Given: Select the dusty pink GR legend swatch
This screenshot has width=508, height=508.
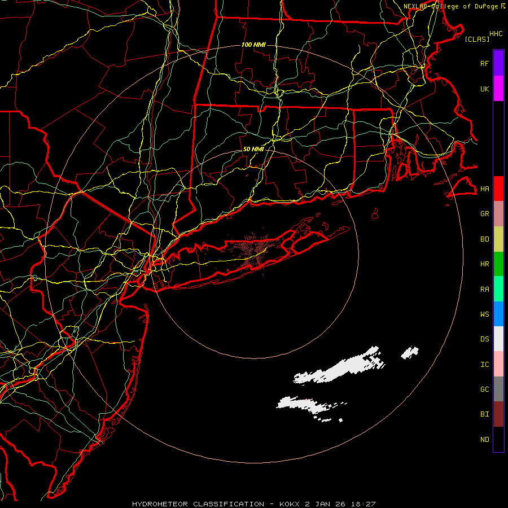Looking at the screenshot, I should point(498,214).
